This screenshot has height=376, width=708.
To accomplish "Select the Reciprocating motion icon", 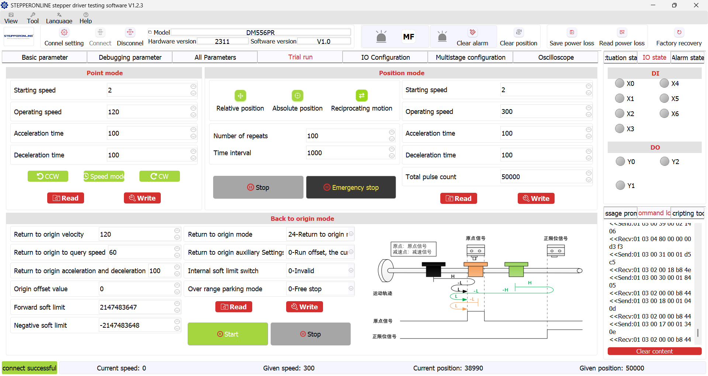I will (x=361, y=96).
